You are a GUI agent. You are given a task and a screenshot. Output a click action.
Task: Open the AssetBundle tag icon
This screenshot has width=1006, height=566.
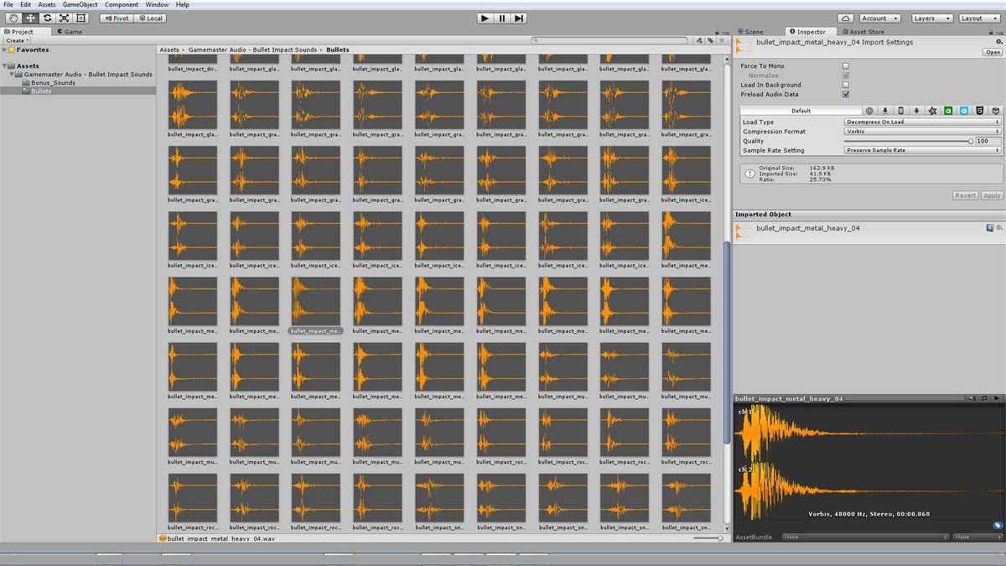[998, 526]
